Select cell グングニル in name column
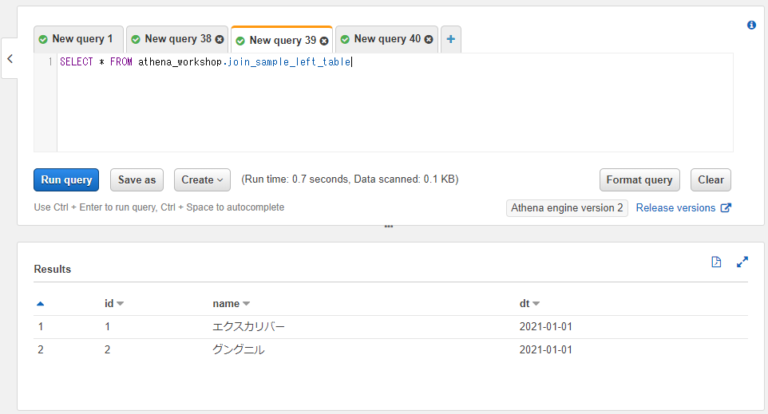The width and height of the screenshot is (768, 414). 239,349
